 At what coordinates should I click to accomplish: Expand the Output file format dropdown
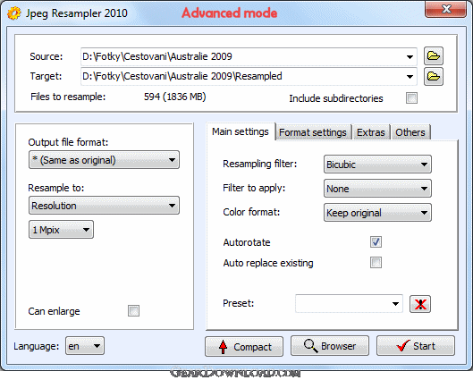[x=104, y=160]
